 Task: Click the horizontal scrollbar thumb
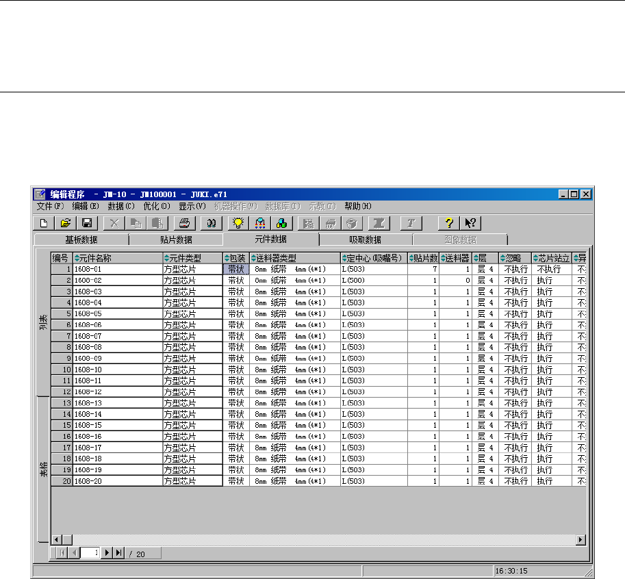coord(67,540)
